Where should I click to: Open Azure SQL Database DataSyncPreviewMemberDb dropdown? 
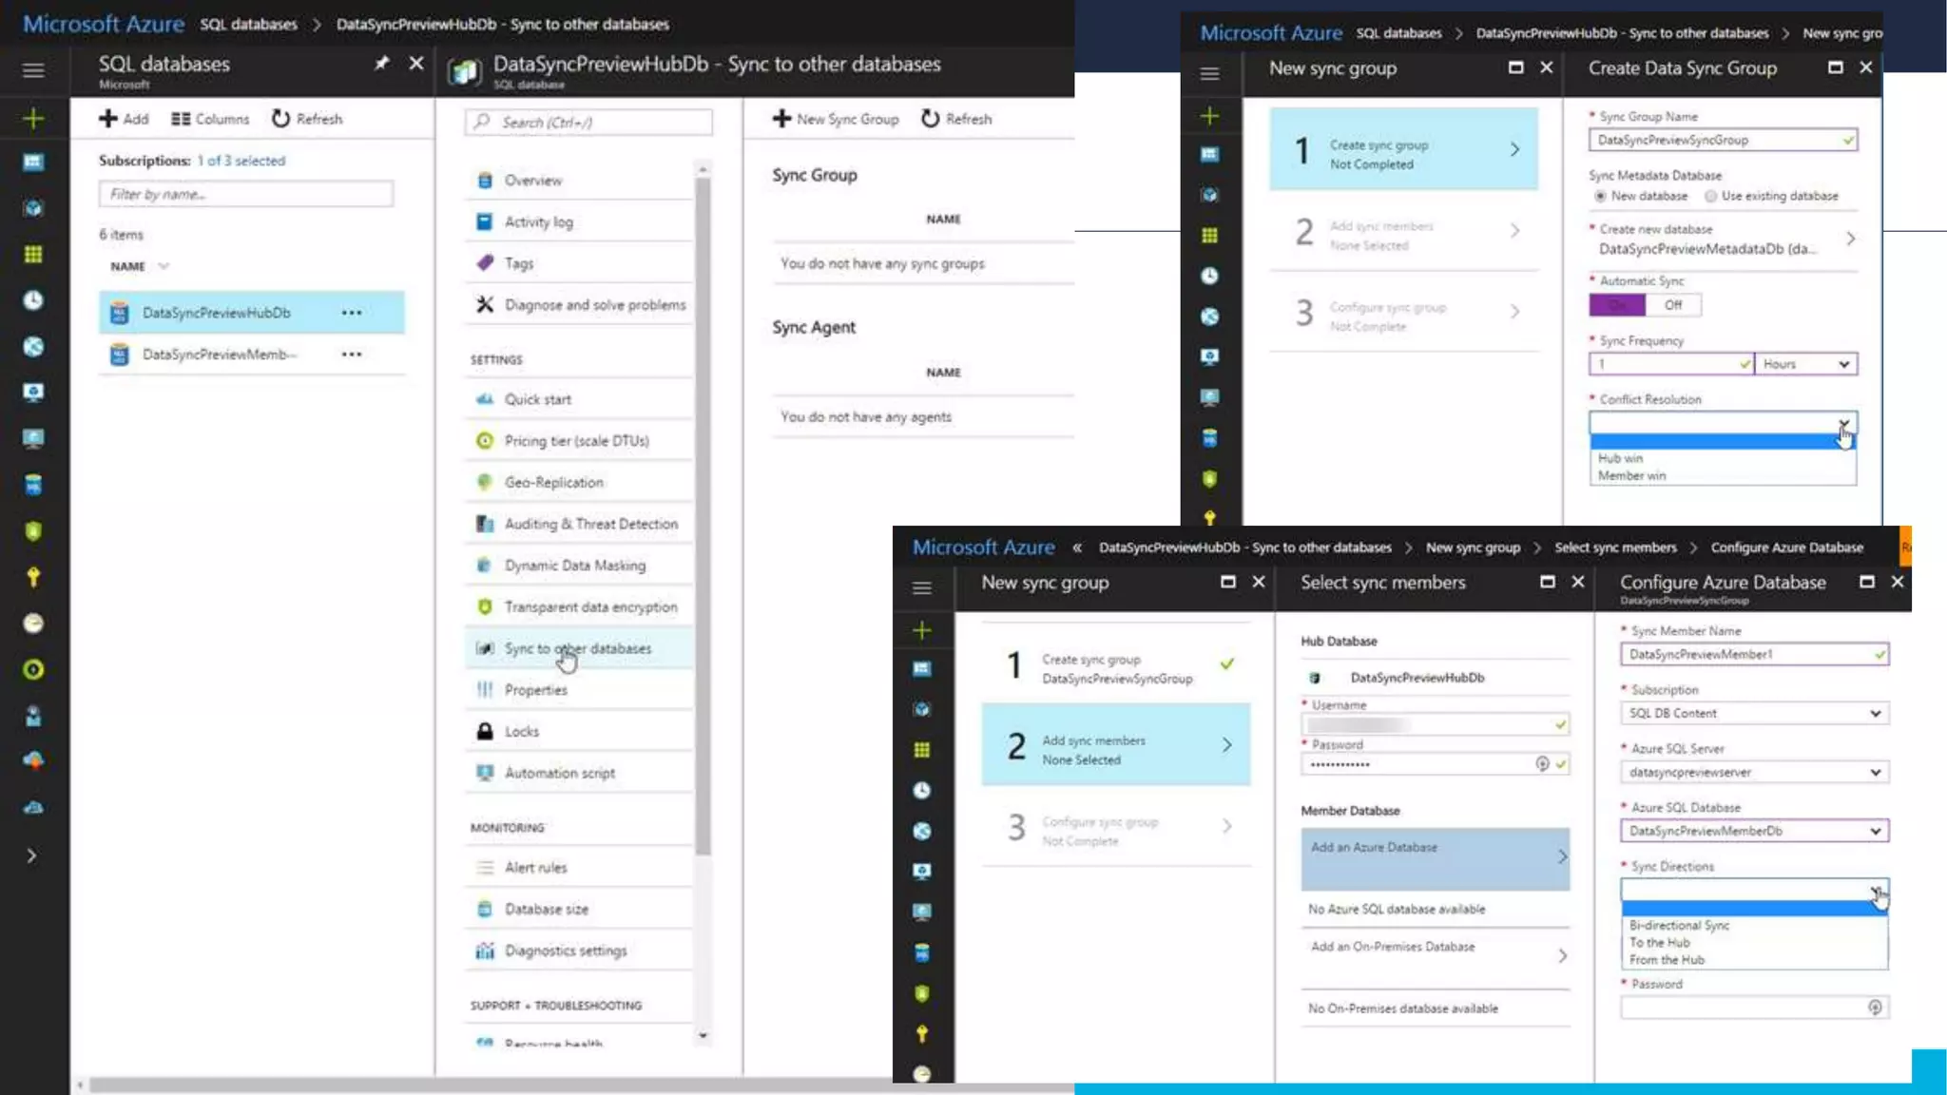tap(1754, 831)
